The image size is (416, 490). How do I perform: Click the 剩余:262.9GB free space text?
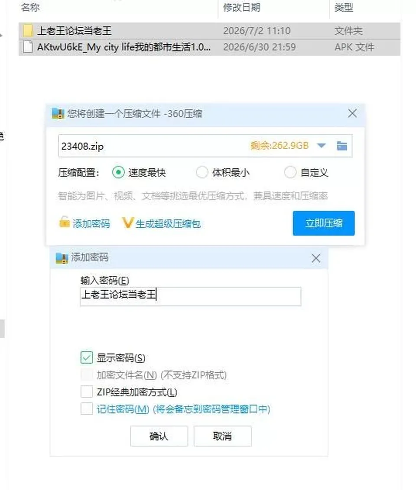pos(279,146)
